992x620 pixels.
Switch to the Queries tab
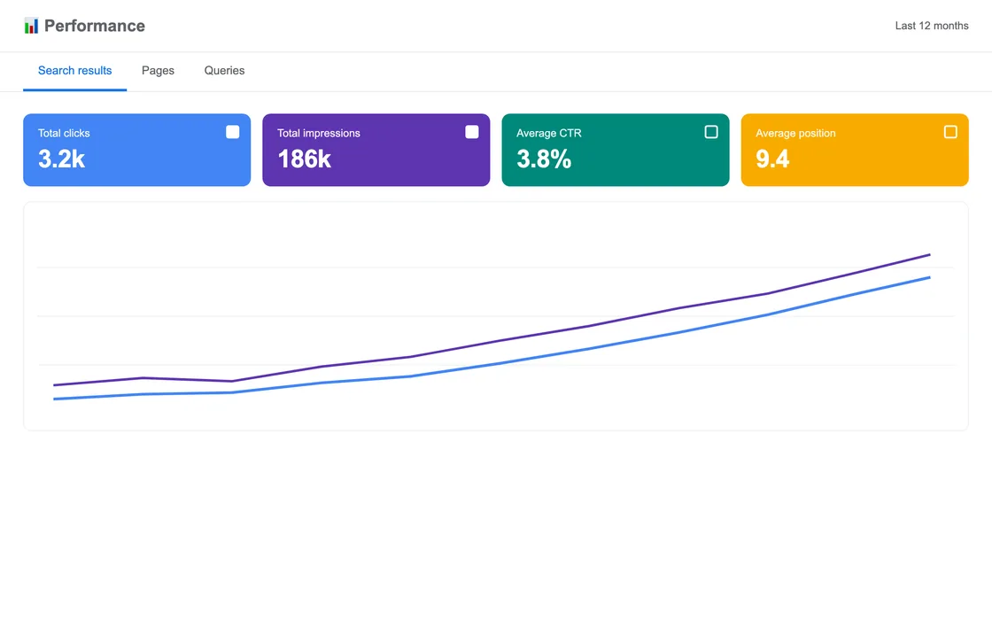coord(224,70)
